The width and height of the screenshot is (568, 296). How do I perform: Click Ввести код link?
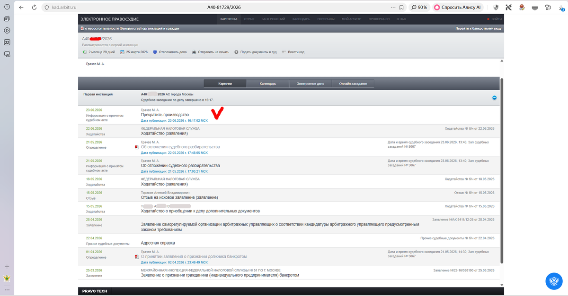coord(296,52)
